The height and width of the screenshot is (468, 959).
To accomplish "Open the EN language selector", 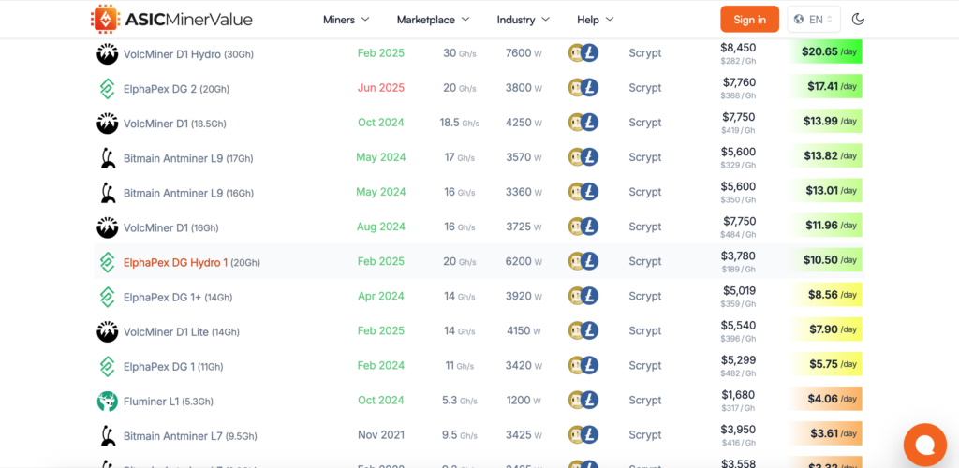I will [x=814, y=19].
